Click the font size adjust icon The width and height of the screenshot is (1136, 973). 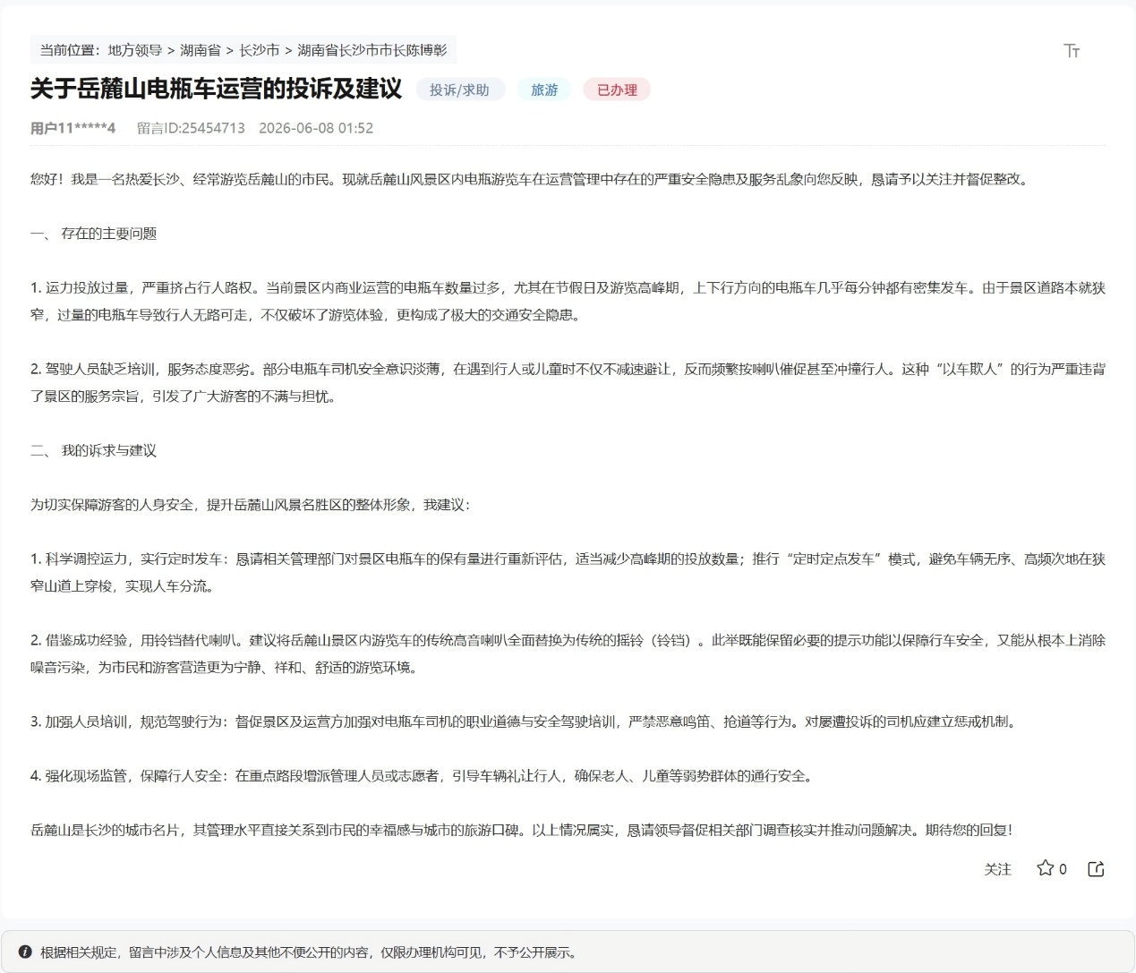coord(1072,50)
